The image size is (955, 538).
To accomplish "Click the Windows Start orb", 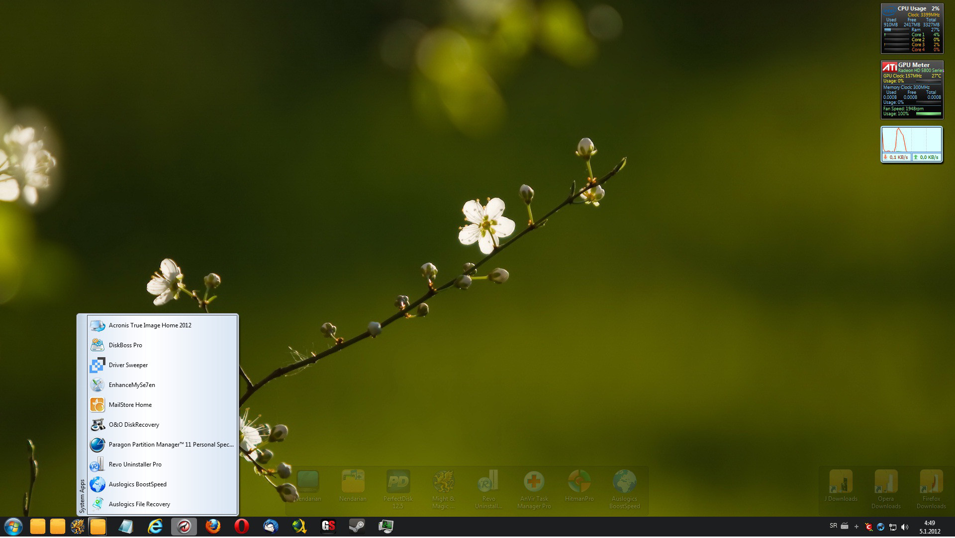I will 13,527.
